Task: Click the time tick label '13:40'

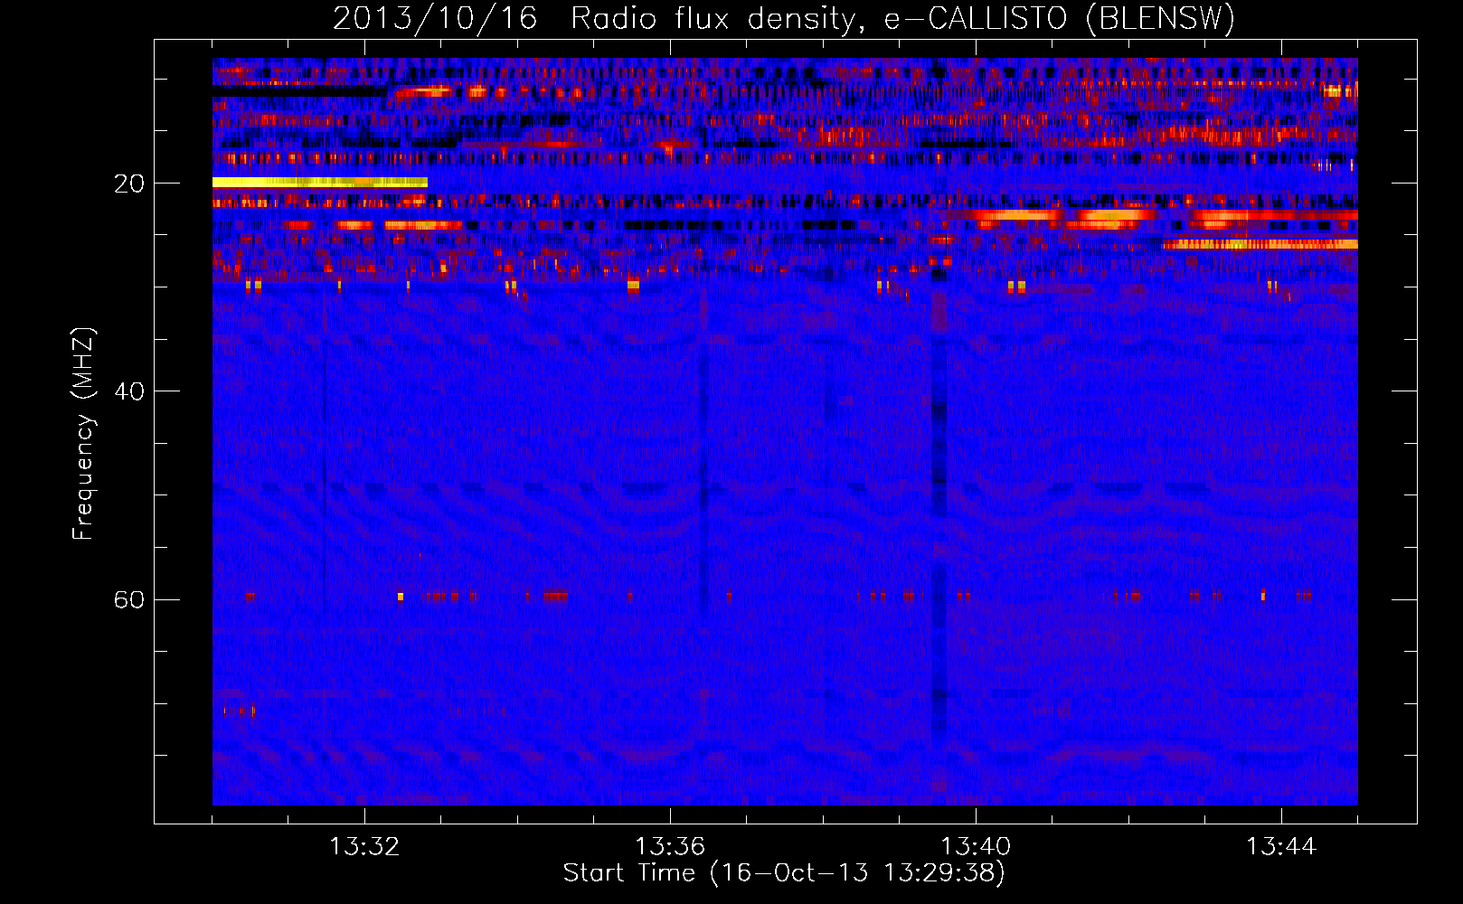Action: pyautogui.click(x=976, y=847)
